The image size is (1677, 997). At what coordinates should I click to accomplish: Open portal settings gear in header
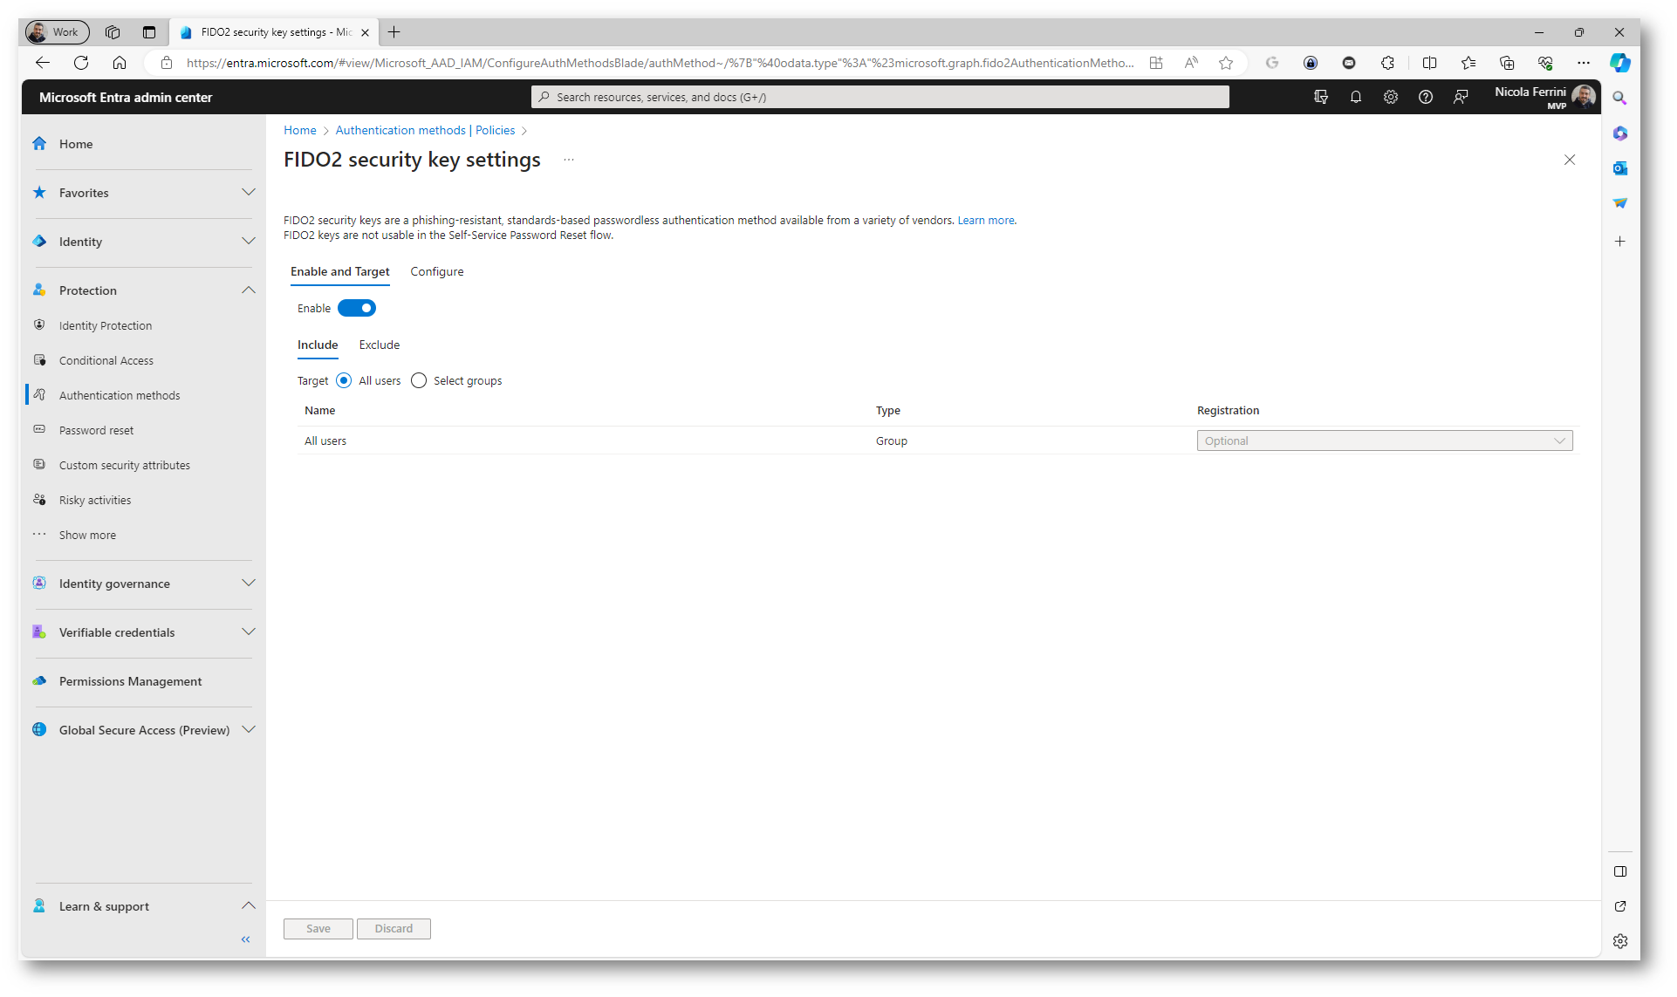point(1391,97)
